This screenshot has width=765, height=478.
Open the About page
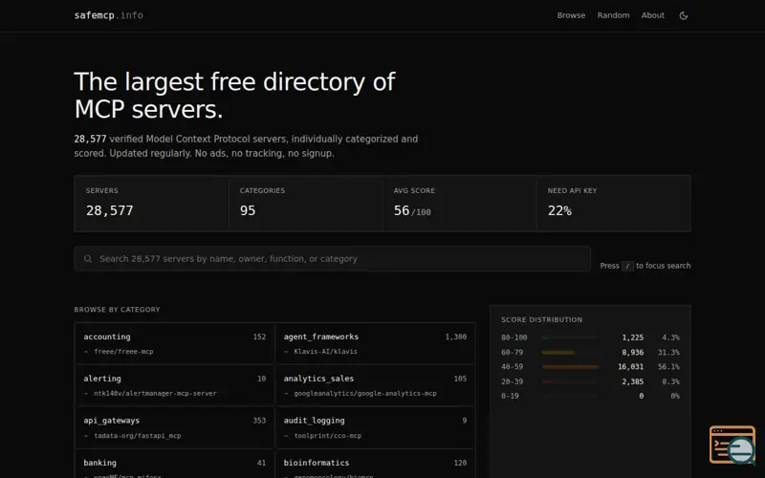(653, 15)
